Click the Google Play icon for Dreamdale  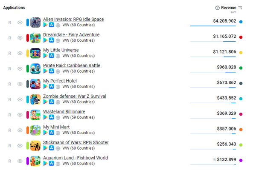[x=45, y=40]
